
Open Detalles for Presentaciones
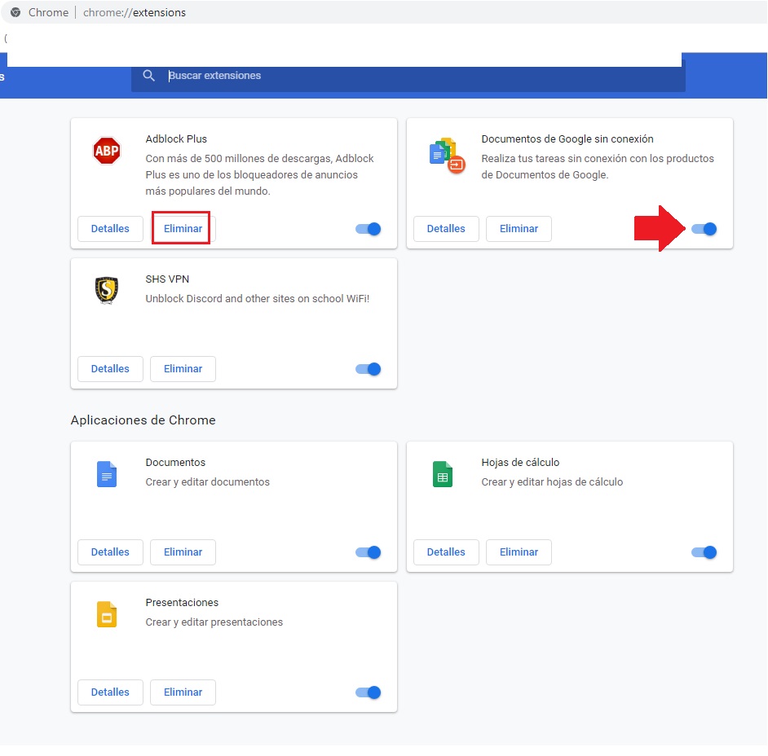110,692
